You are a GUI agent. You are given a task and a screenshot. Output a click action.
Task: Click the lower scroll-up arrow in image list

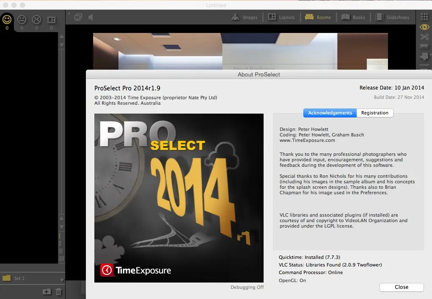[x=62, y=218]
